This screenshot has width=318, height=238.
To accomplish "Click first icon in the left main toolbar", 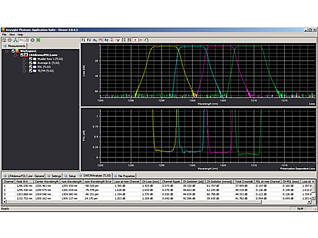I will coord(4,40).
